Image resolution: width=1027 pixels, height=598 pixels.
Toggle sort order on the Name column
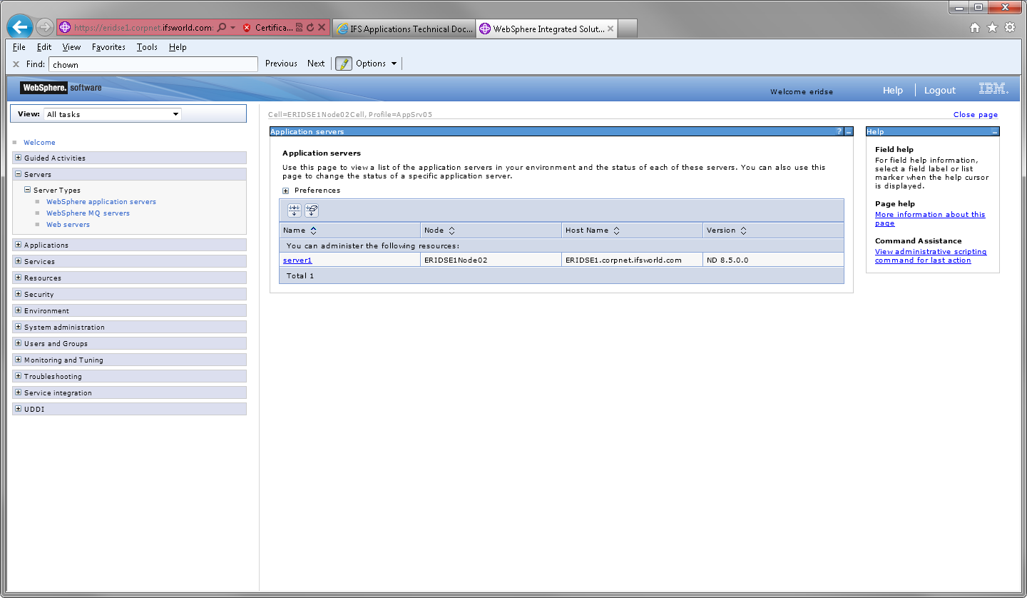point(313,230)
